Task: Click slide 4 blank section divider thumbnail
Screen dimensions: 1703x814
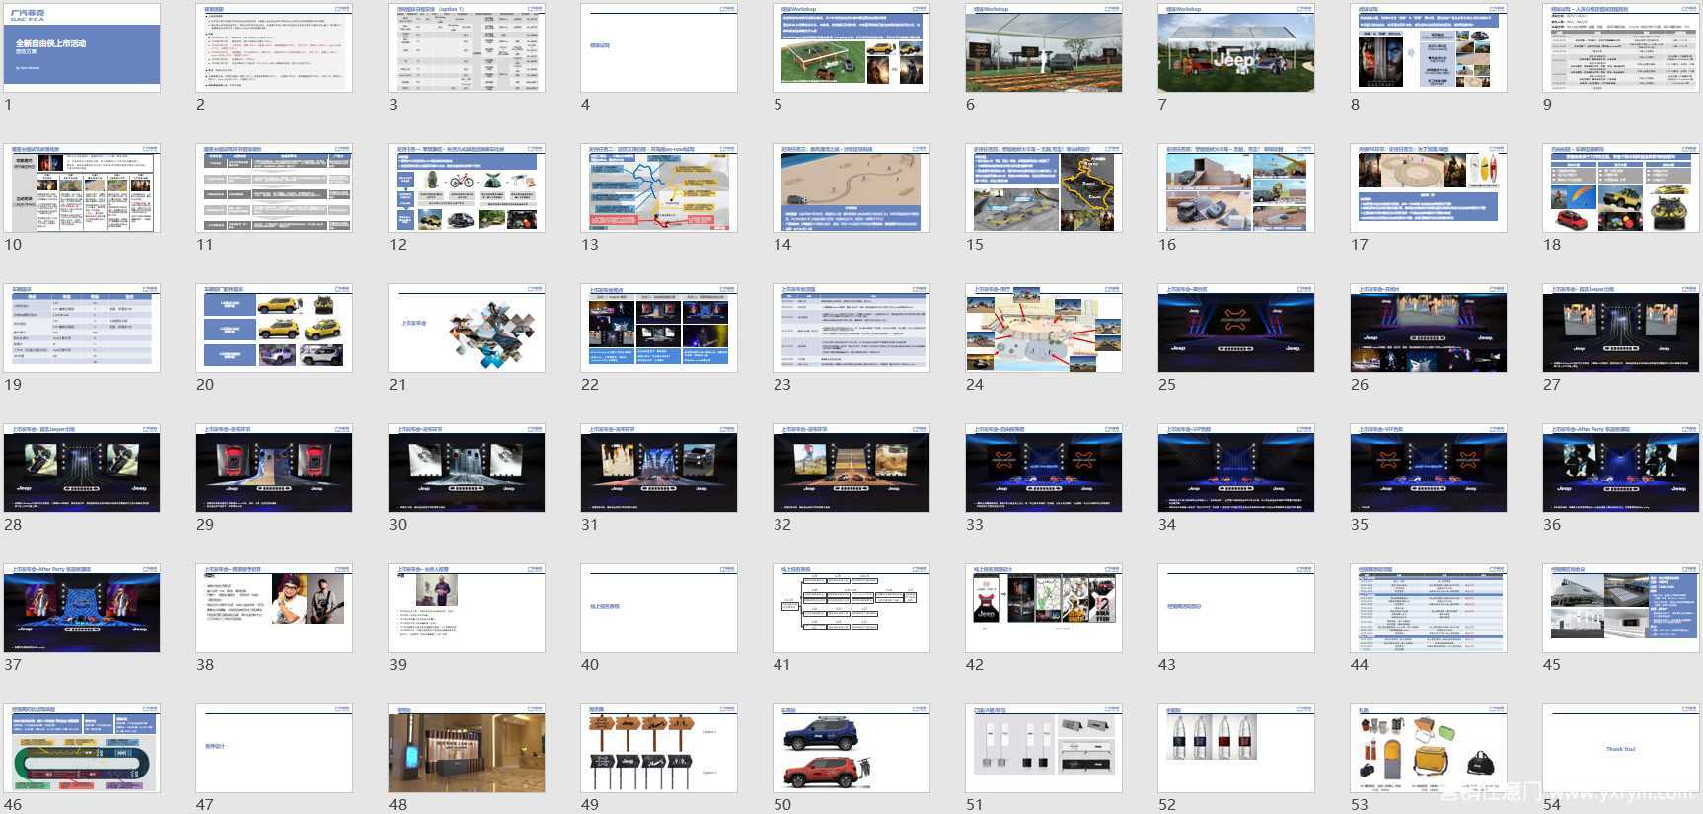Action: (659, 47)
